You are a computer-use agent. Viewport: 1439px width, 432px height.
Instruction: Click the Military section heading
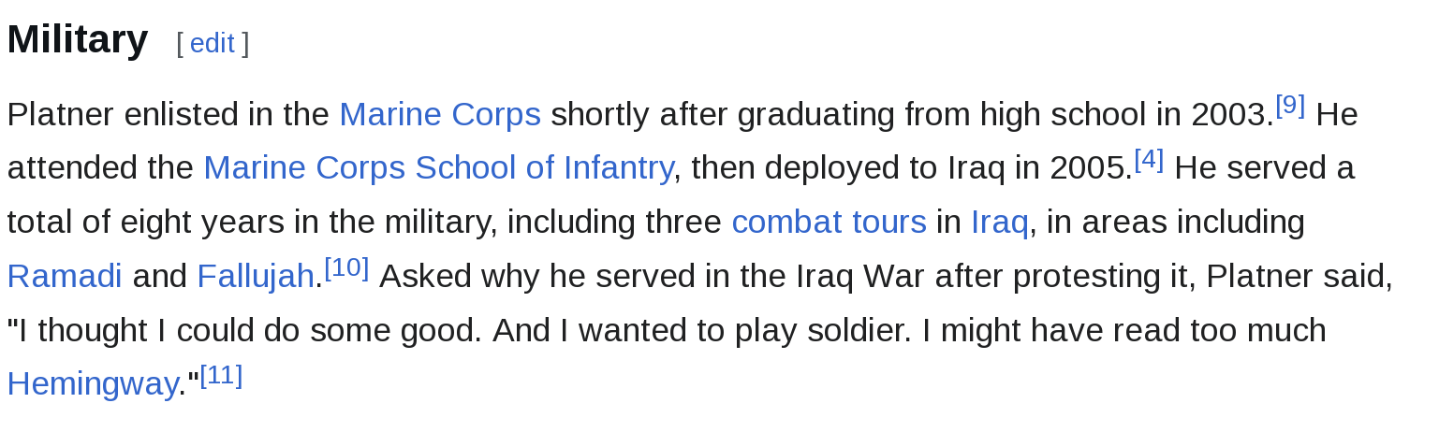78,40
